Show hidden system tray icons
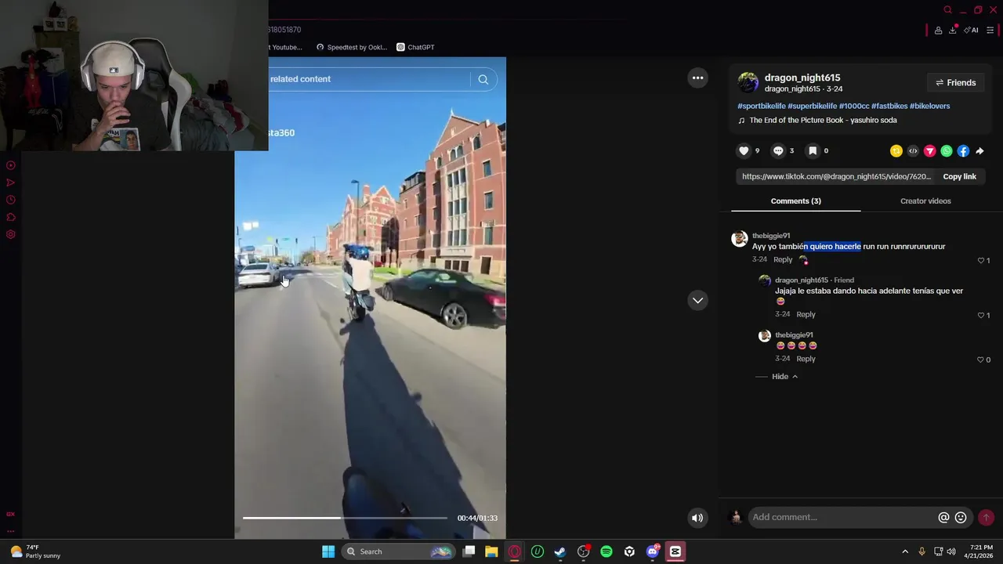The width and height of the screenshot is (1003, 564). 905,551
